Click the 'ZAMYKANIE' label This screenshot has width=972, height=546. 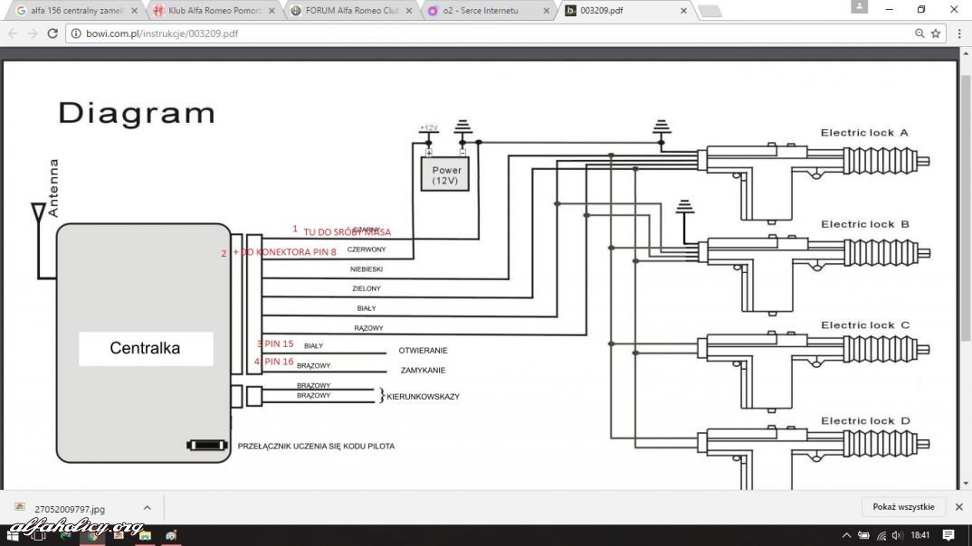click(x=423, y=371)
